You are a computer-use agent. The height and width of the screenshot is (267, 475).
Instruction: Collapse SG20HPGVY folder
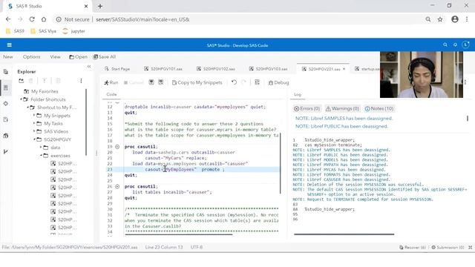[x=34, y=139]
